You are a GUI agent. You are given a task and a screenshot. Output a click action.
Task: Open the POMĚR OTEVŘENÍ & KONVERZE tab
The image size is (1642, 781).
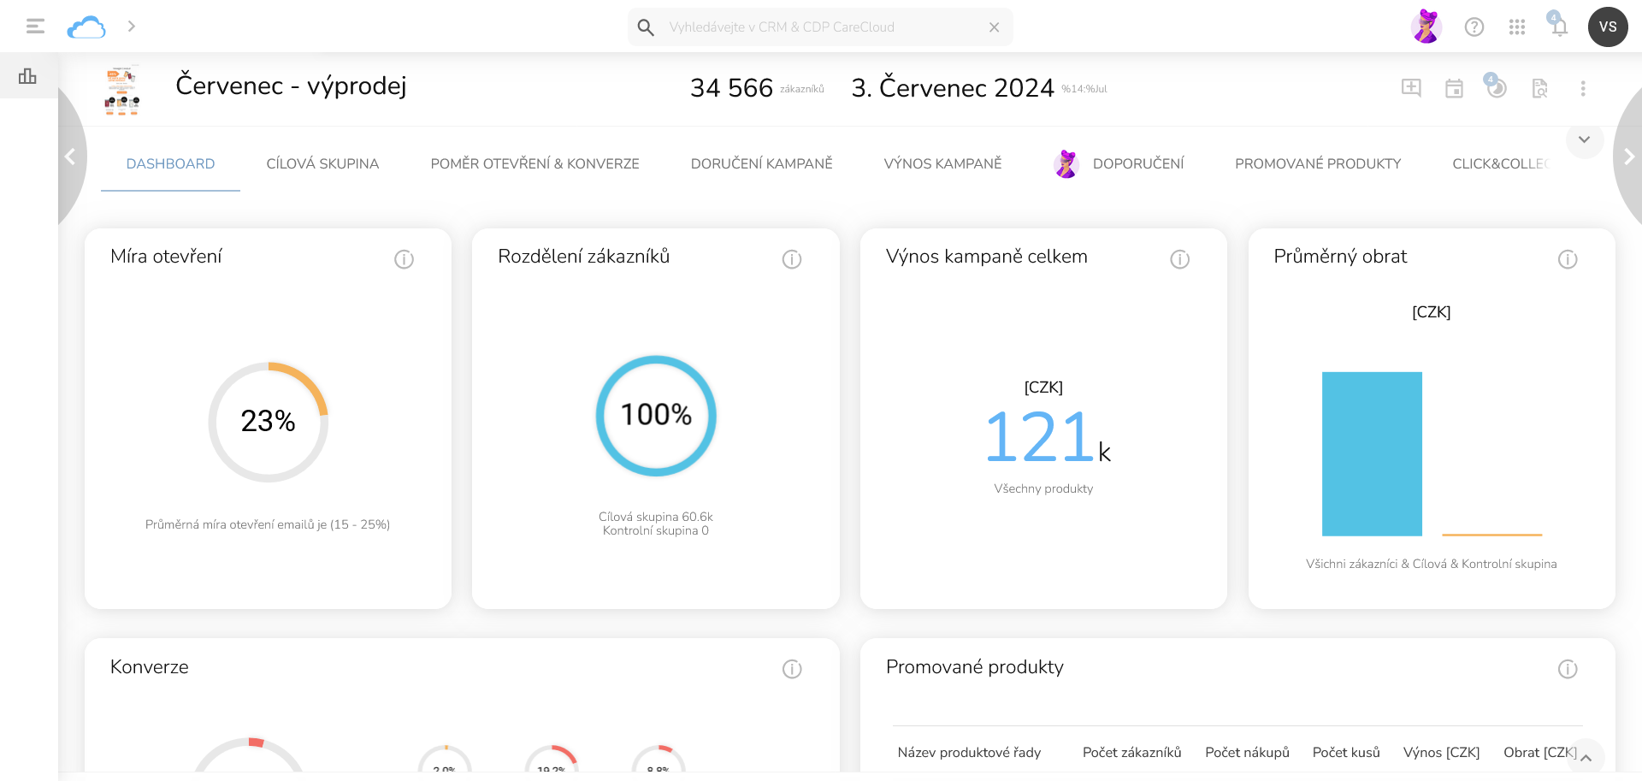535,163
